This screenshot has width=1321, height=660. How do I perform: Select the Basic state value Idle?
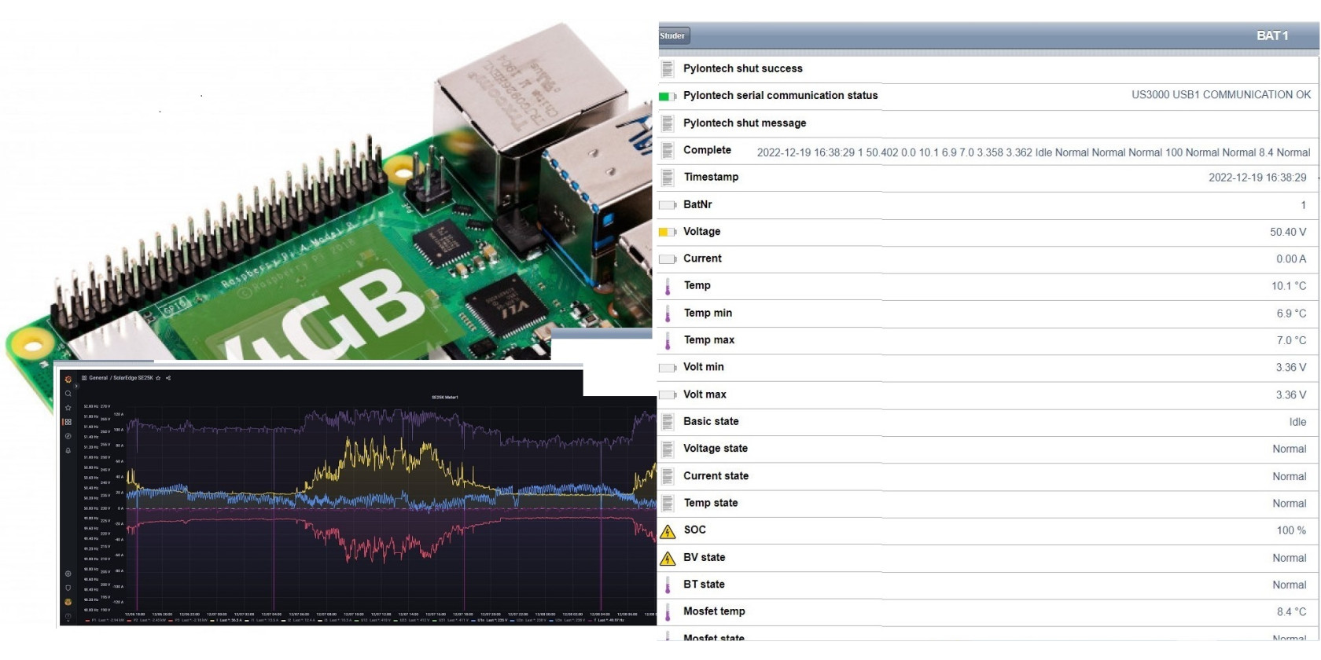[x=1297, y=422]
